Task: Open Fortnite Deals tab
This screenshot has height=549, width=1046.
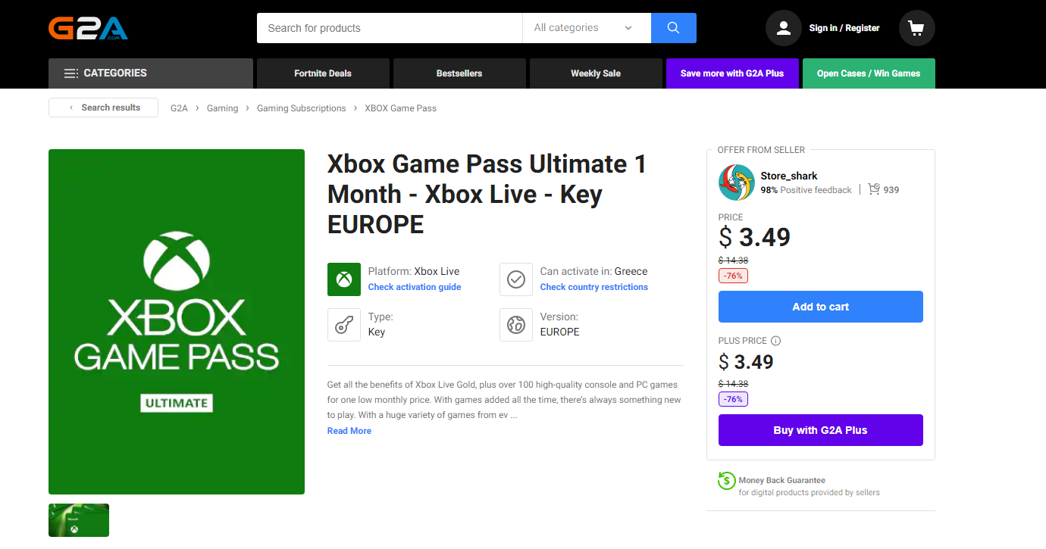Action: coord(323,73)
